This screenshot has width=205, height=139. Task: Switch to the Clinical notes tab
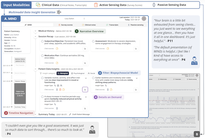point(89,25)
